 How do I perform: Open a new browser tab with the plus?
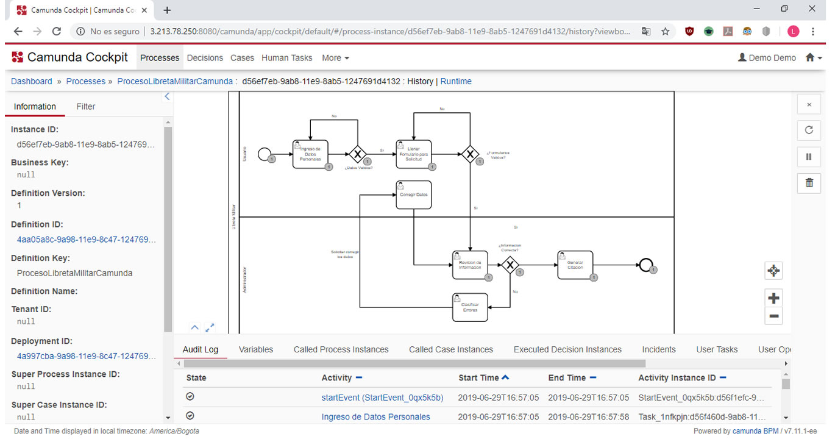point(167,10)
